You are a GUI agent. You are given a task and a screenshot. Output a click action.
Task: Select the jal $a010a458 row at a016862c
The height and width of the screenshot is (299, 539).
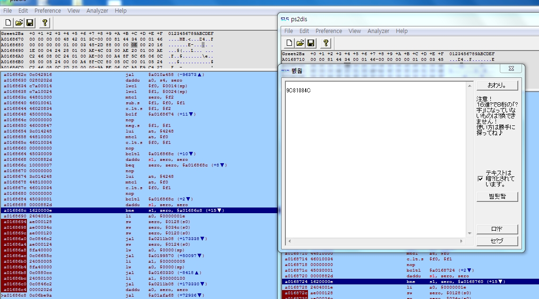point(139,75)
